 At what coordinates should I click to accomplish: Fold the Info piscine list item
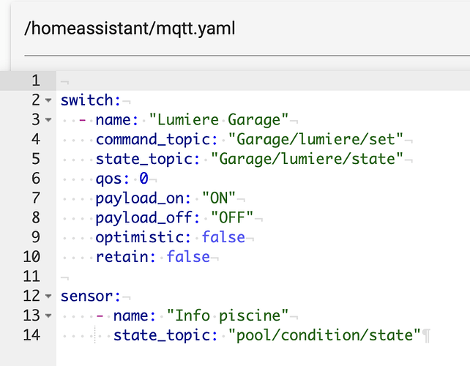(48, 317)
